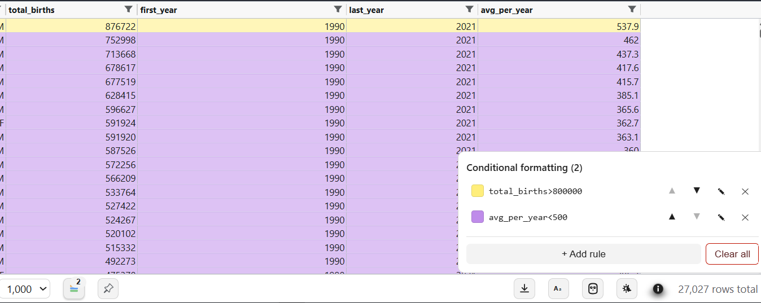This screenshot has height=303, width=761.
Task: Sort by avg_per_year column header
Action: (506, 10)
